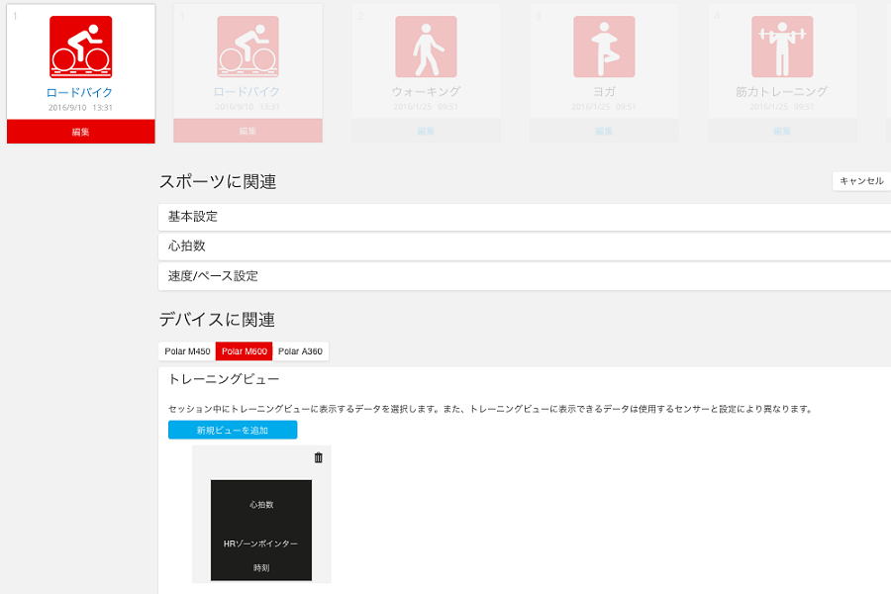Expand the 心拍数 section
The height and width of the screenshot is (594, 891).
[525, 247]
